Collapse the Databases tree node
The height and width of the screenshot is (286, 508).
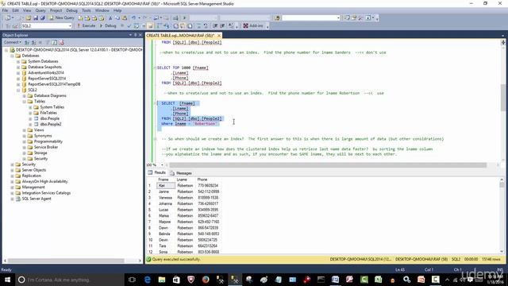[x=13, y=56]
